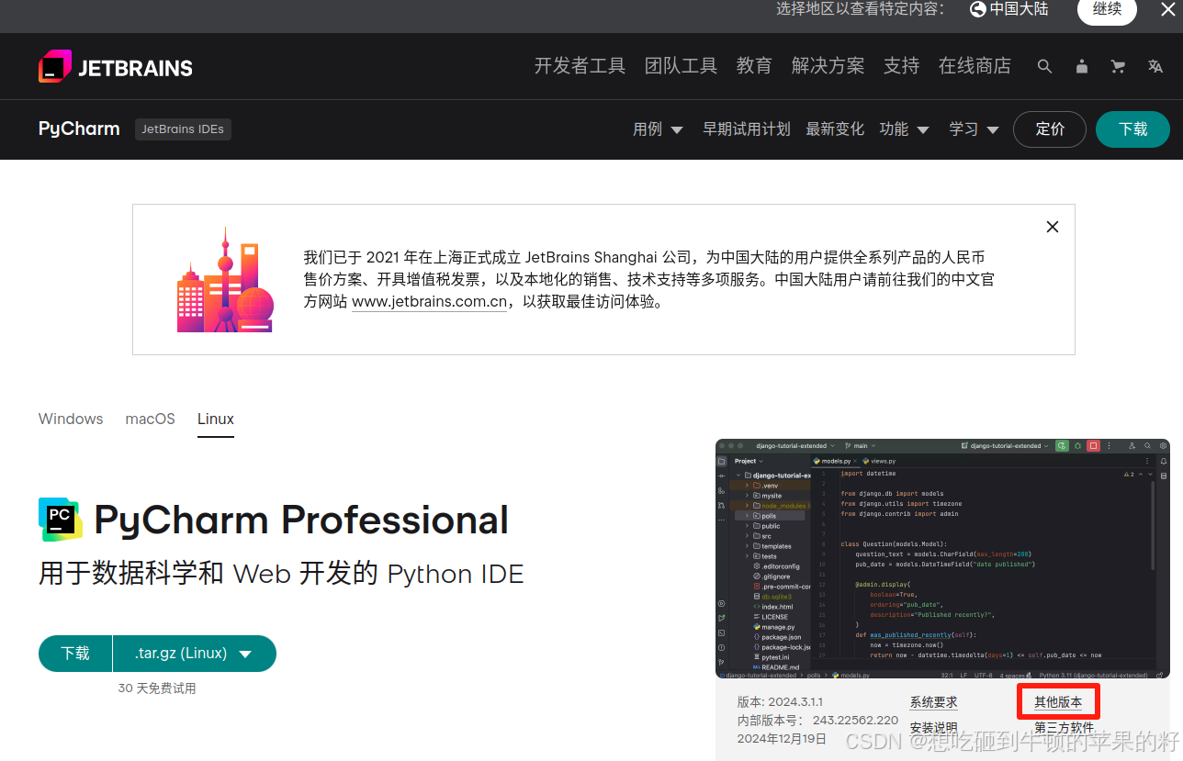The width and height of the screenshot is (1183, 761).
Task: Open 早期试用计划 page
Action: point(746,129)
